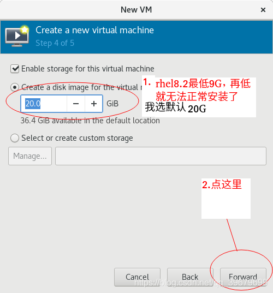The image size is (273, 293).
Task: Increase disk size with the plus button
Action: [94, 104]
